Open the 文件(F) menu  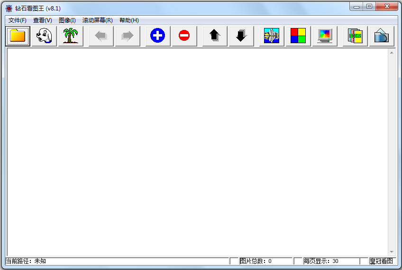[x=18, y=20]
